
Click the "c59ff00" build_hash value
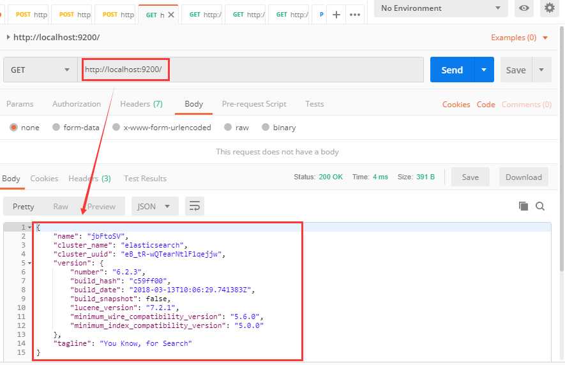coord(148,281)
